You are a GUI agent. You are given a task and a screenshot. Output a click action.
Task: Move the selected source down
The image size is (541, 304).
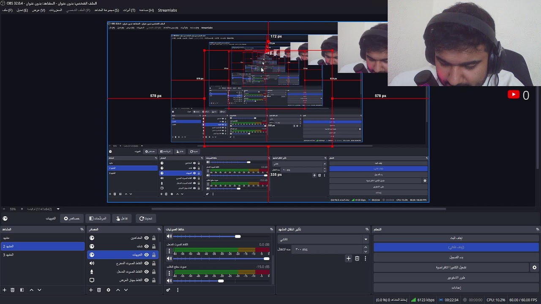point(126,290)
